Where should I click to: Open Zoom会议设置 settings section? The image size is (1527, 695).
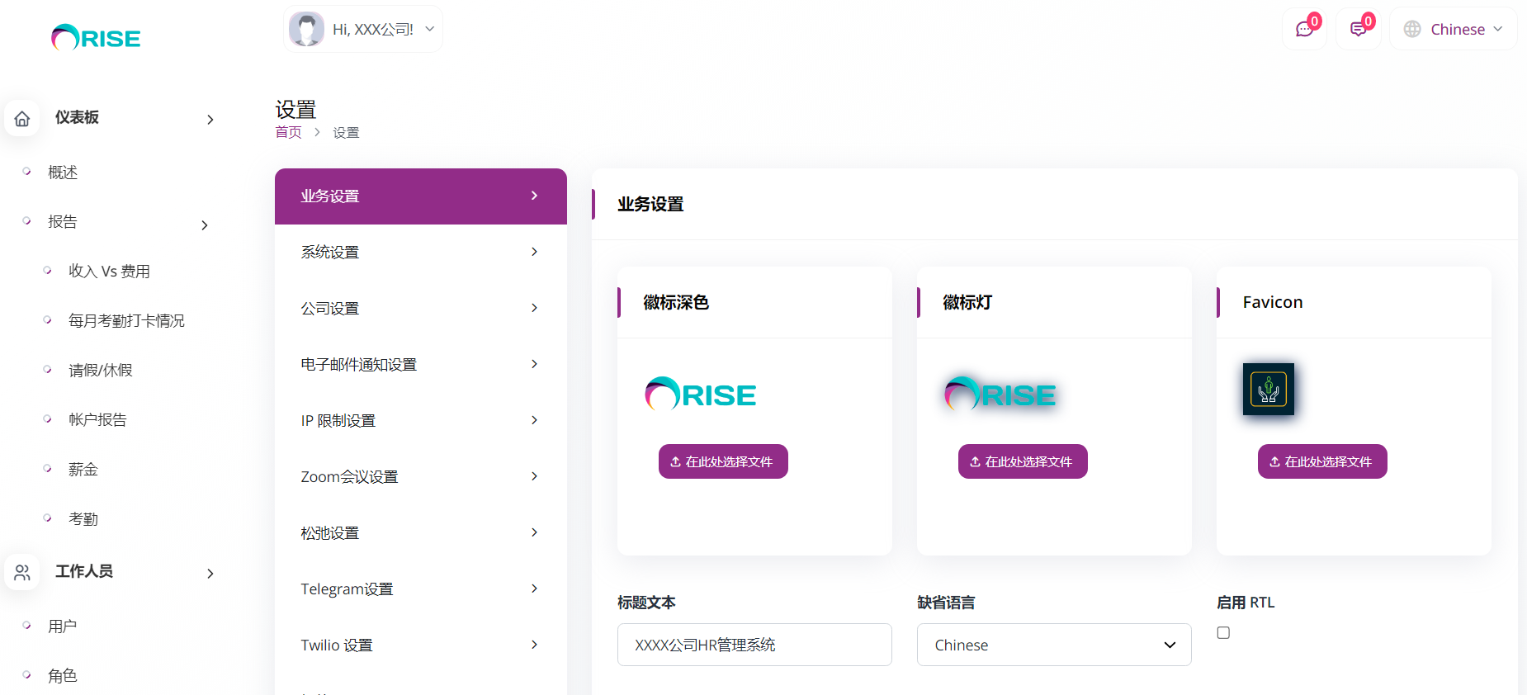pos(420,476)
